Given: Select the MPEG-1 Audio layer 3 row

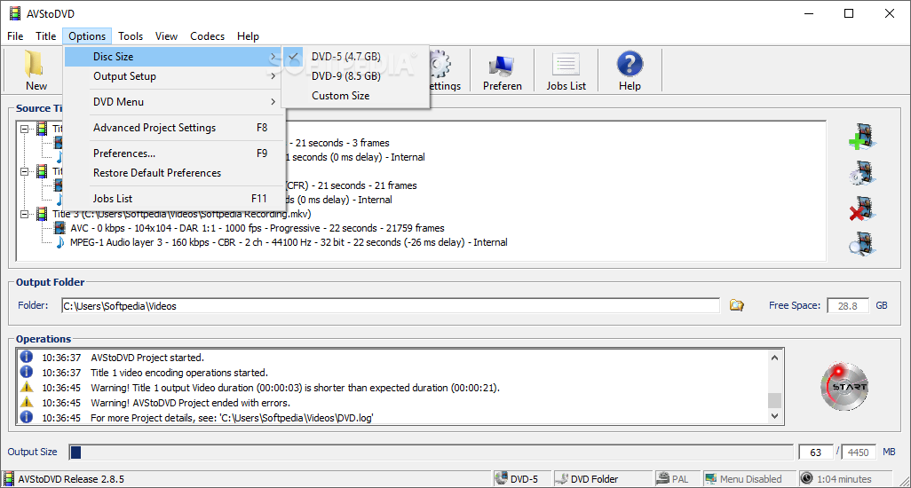Looking at the screenshot, I should [x=289, y=242].
